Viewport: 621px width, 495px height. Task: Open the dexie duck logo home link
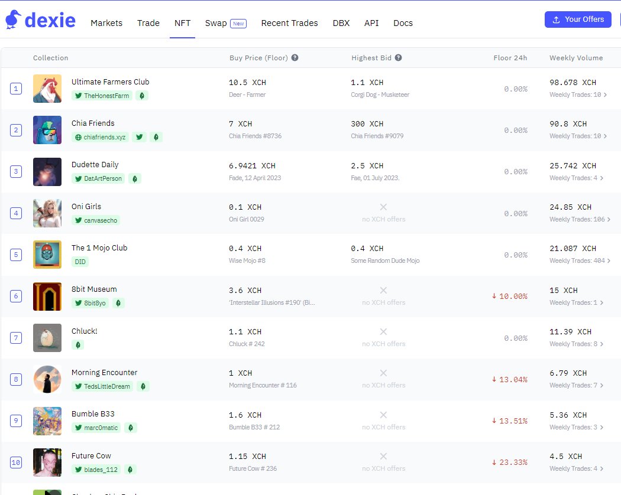pos(40,19)
